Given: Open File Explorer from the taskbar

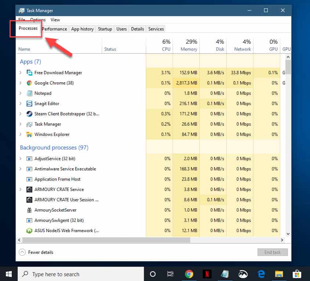Looking at the screenshot, I should click(x=279, y=274).
